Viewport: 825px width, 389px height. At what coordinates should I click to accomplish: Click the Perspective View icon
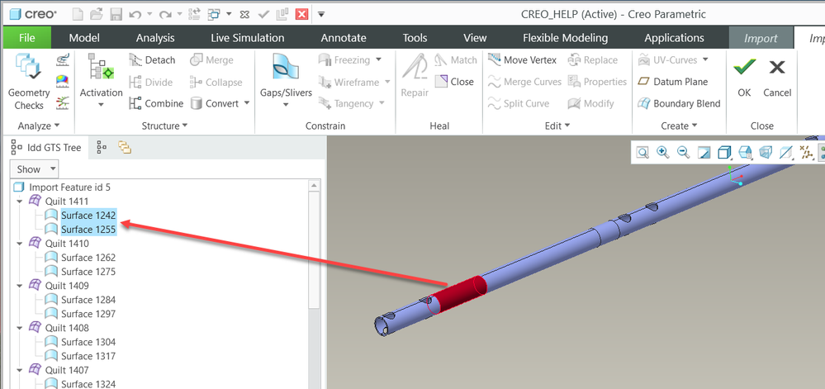tap(766, 153)
